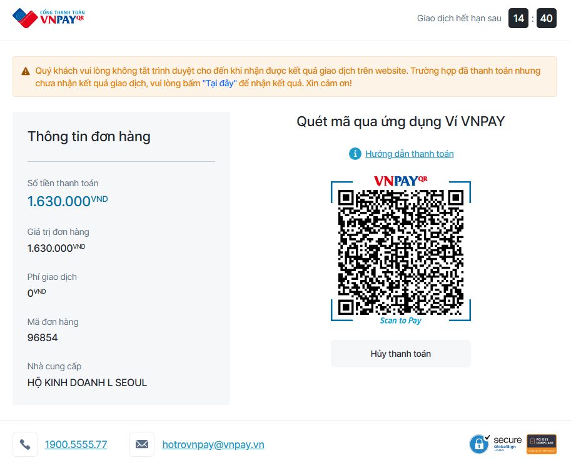Click supplier name HỘ KINH DOANH L SEOUL
The height and width of the screenshot is (463, 571).
(x=87, y=382)
